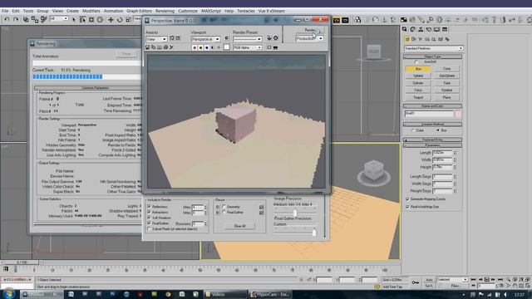Check the Geometry reuse checkbox
Image resolution: width=532 pixels, height=299 pixels.
tap(224, 207)
